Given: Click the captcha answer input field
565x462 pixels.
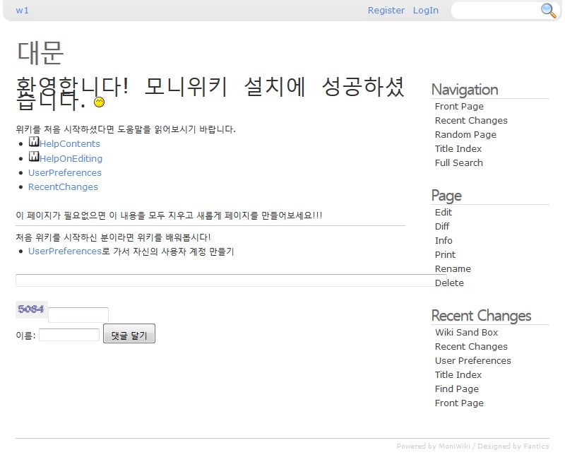Looking at the screenshot, I should coord(78,315).
